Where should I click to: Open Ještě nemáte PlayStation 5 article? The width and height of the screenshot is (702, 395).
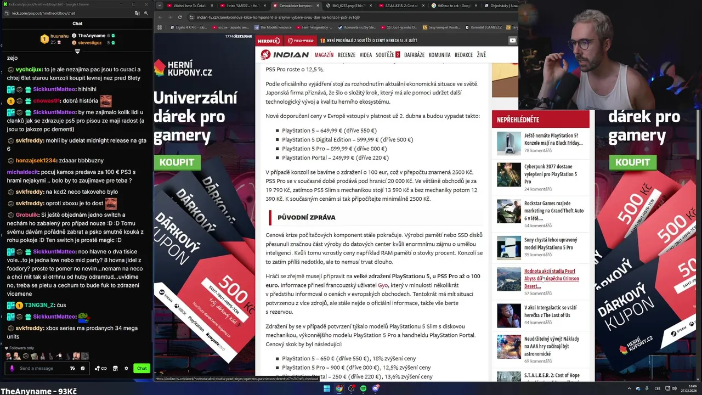coord(553,139)
